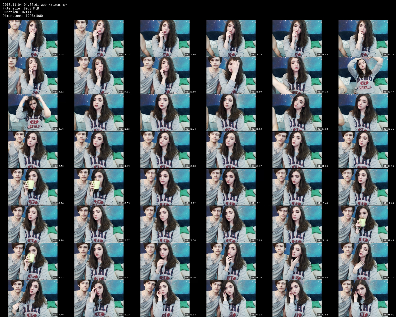Open the thumbnail stamped 00:13.57

(99, 38)
